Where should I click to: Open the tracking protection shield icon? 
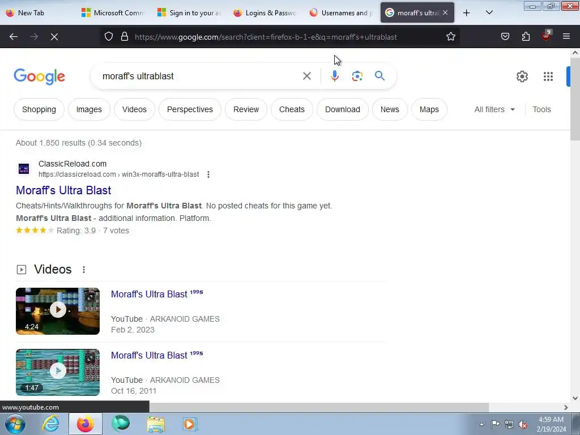click(x=108, y=37)
